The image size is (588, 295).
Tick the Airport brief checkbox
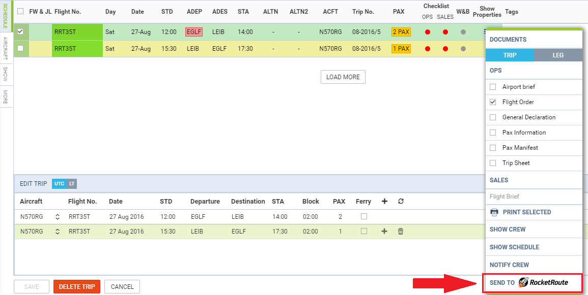pyautogui.click(x=493, y=87)
